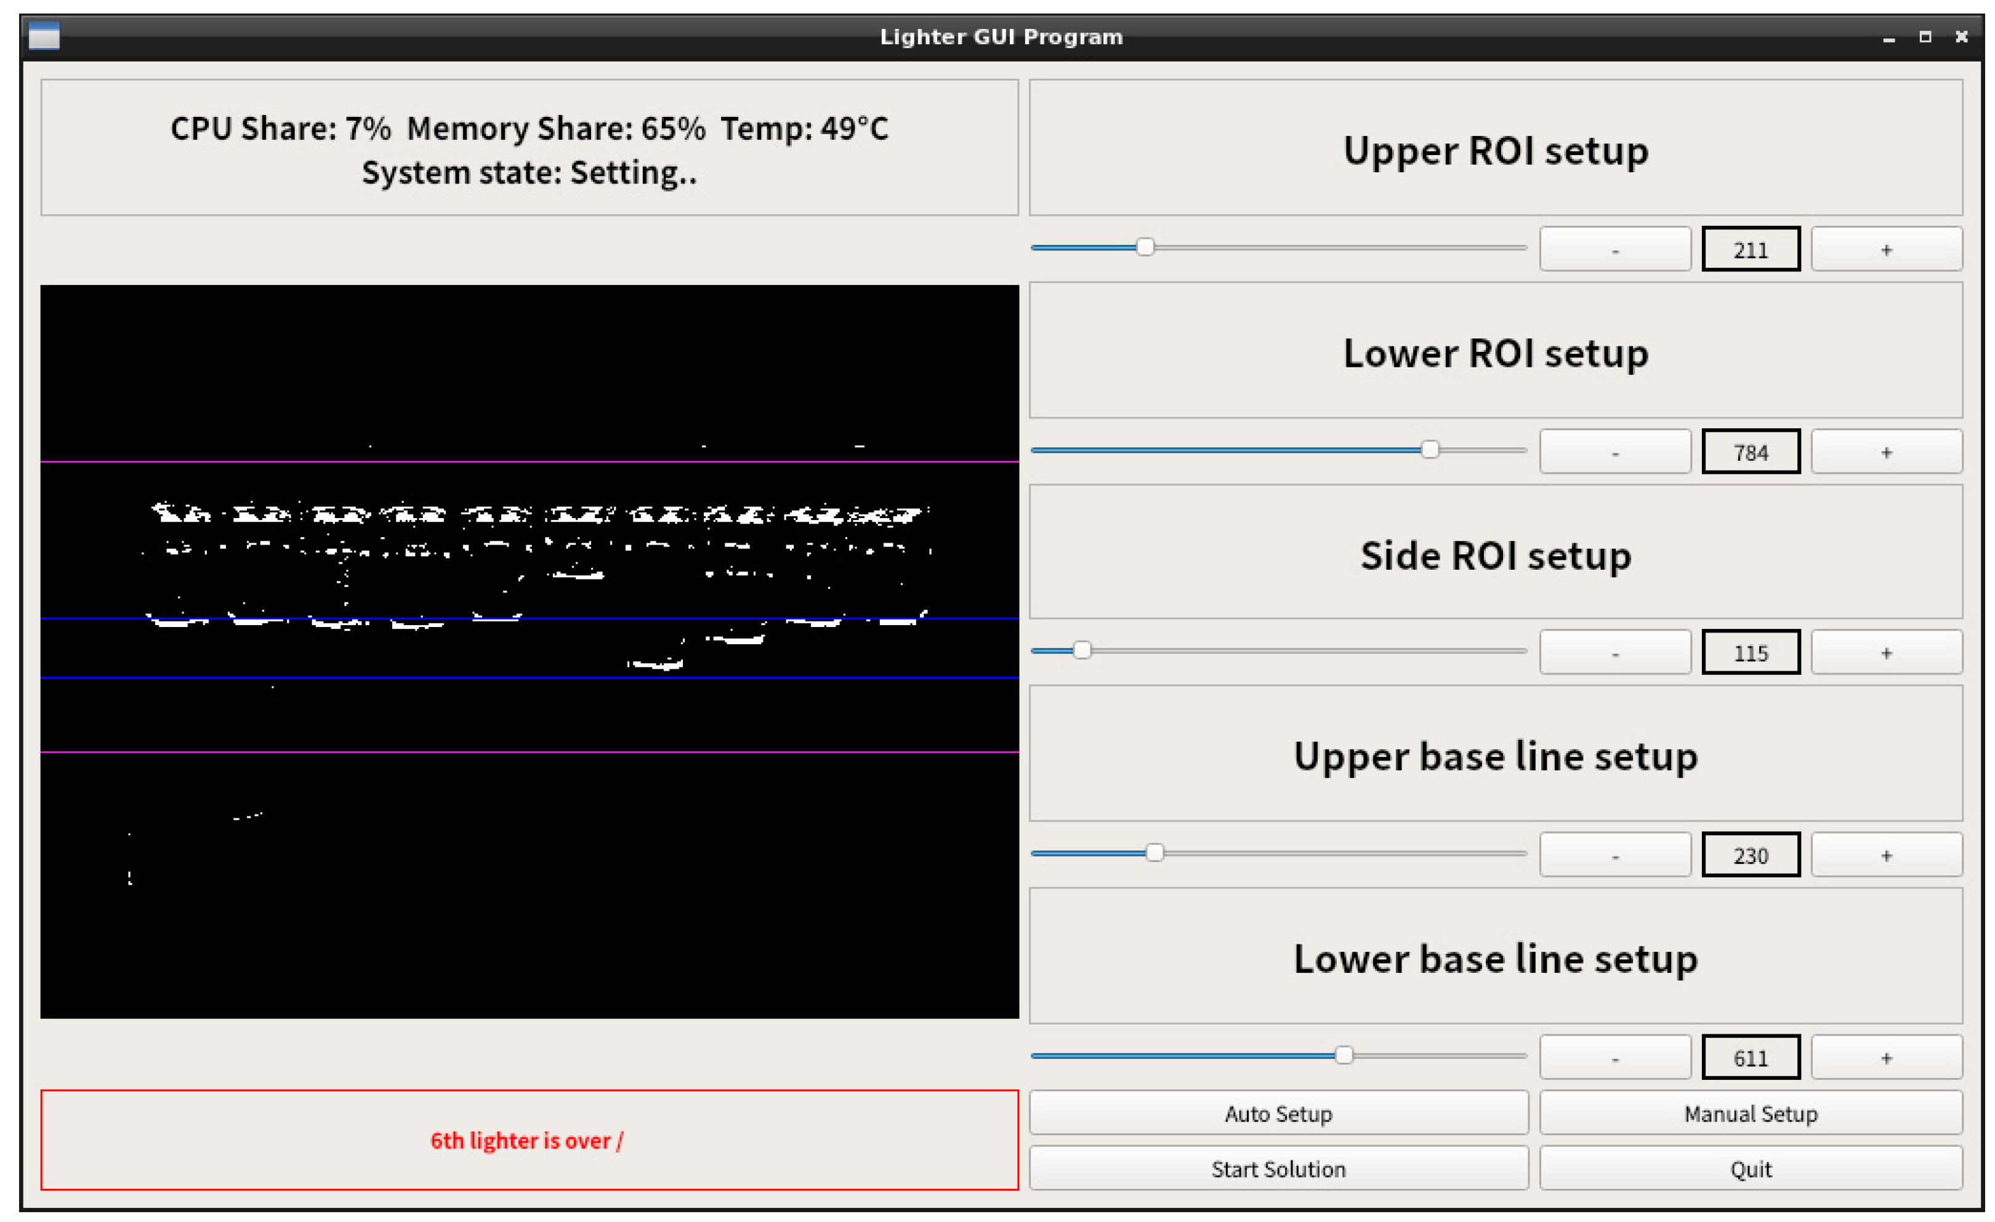Decrease Upper base line value
The image size is (1995, 1222).
point(1614,855)
